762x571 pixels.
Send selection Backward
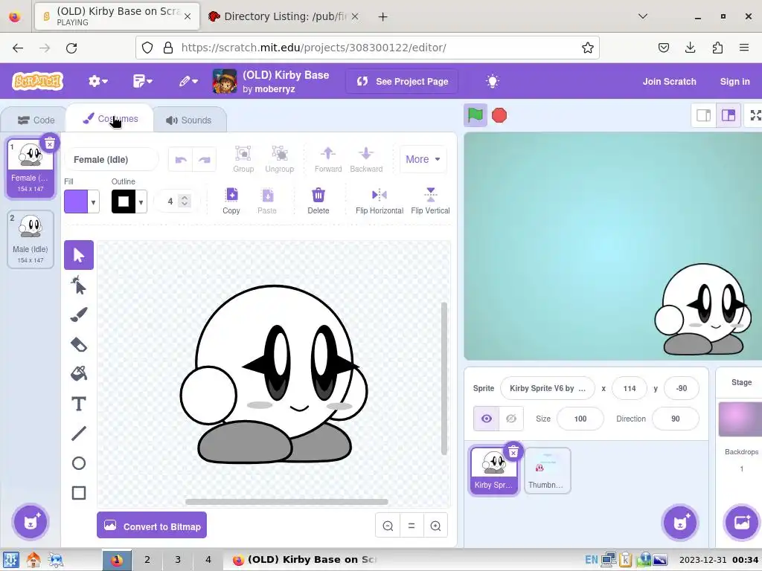coord(366,159)
